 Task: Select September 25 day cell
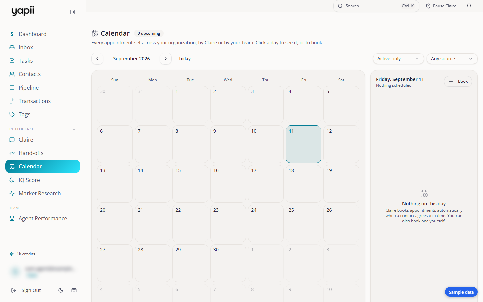click(304, 223)
